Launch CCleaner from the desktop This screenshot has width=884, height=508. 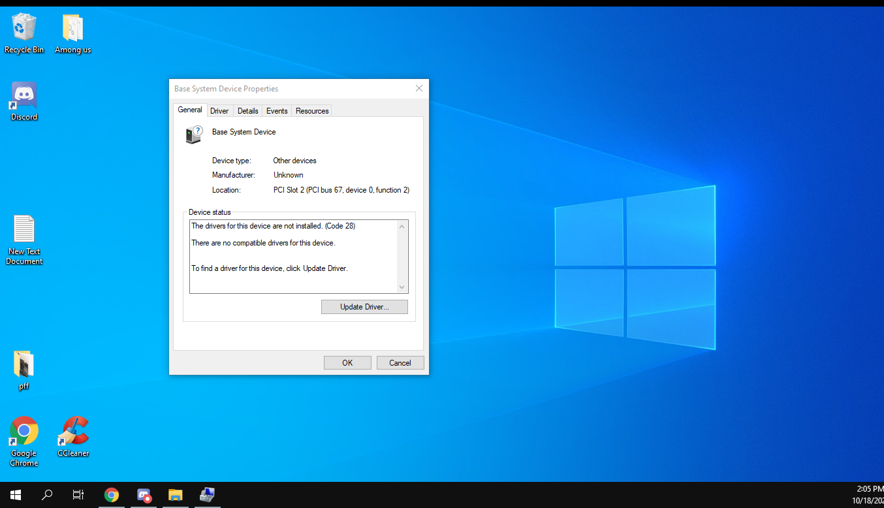tap(72, 431)
